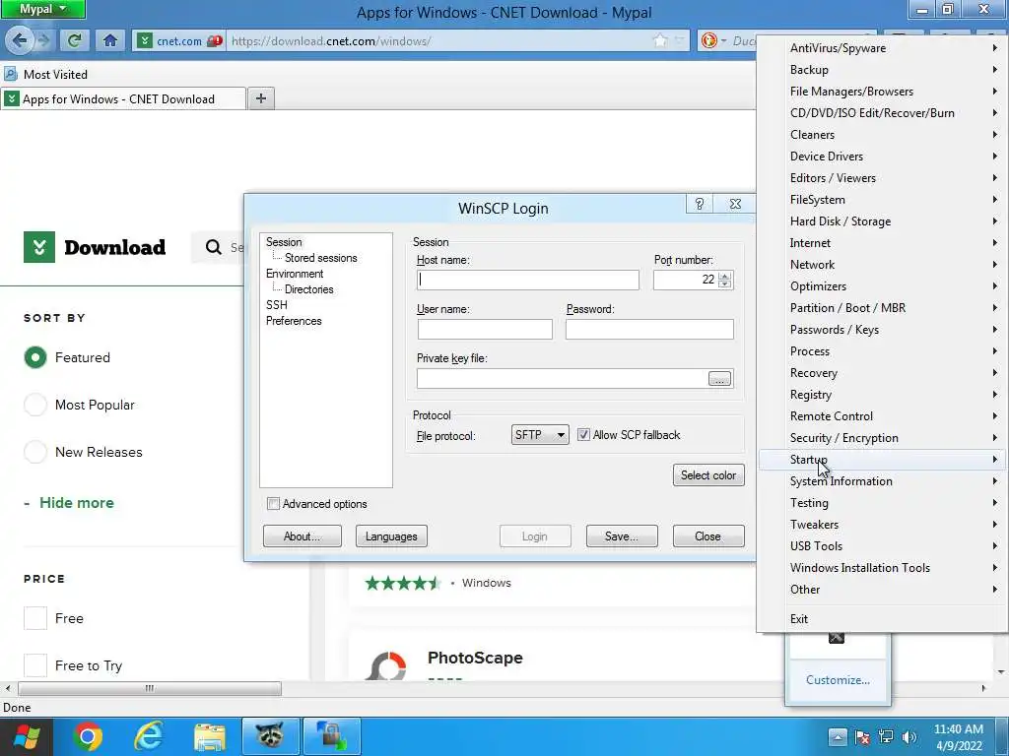Click the volume speaker tray icon

point(909,736)
